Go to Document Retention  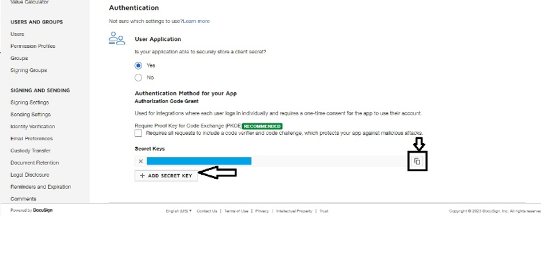tap(35, 163)
